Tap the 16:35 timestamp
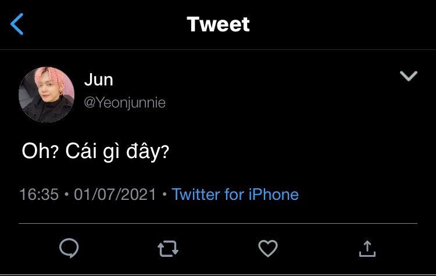 [x=39, y=194]
